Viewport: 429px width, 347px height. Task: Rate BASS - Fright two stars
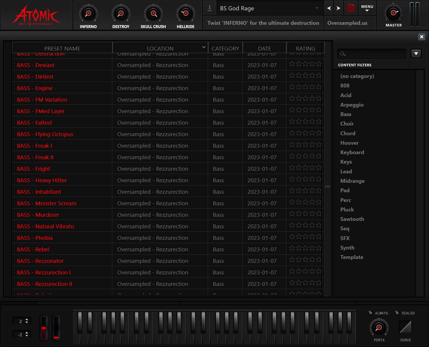(299, 167)
